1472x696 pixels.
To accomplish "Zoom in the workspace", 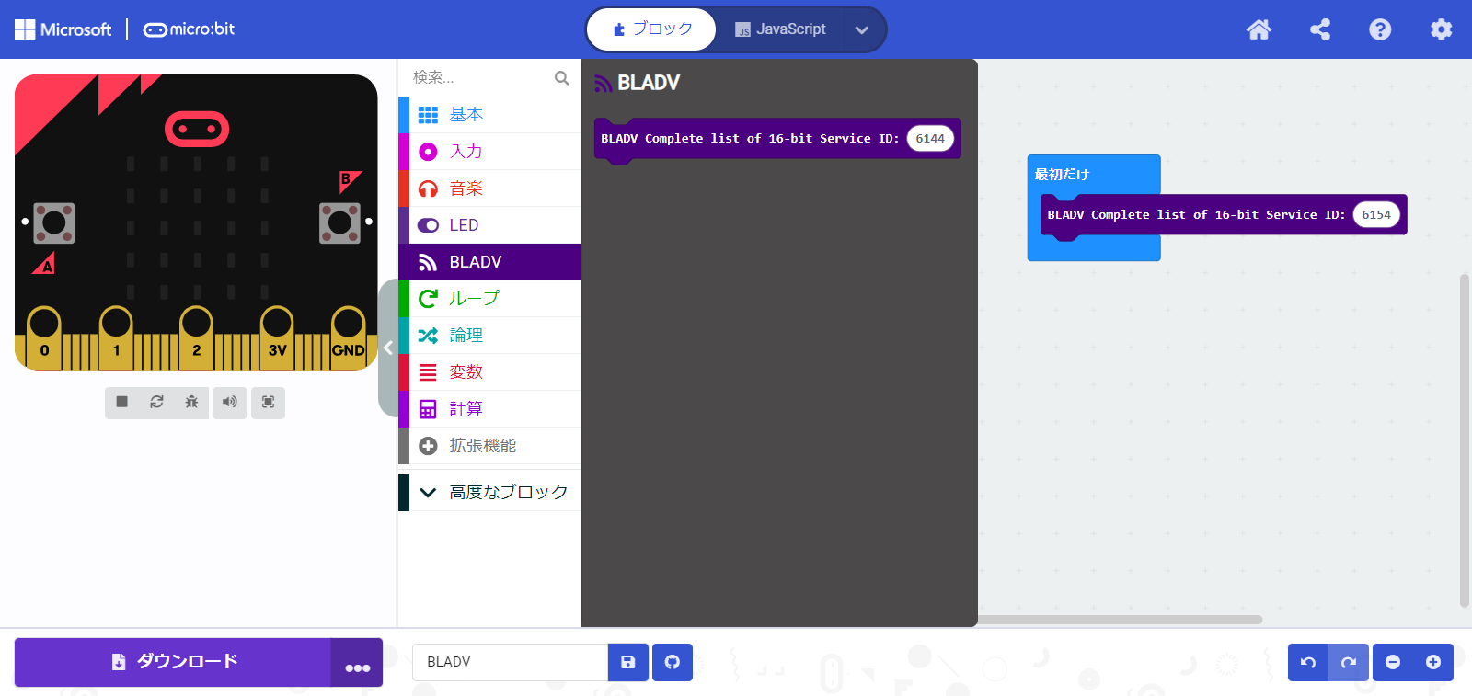I will [x=1433, y=662].
